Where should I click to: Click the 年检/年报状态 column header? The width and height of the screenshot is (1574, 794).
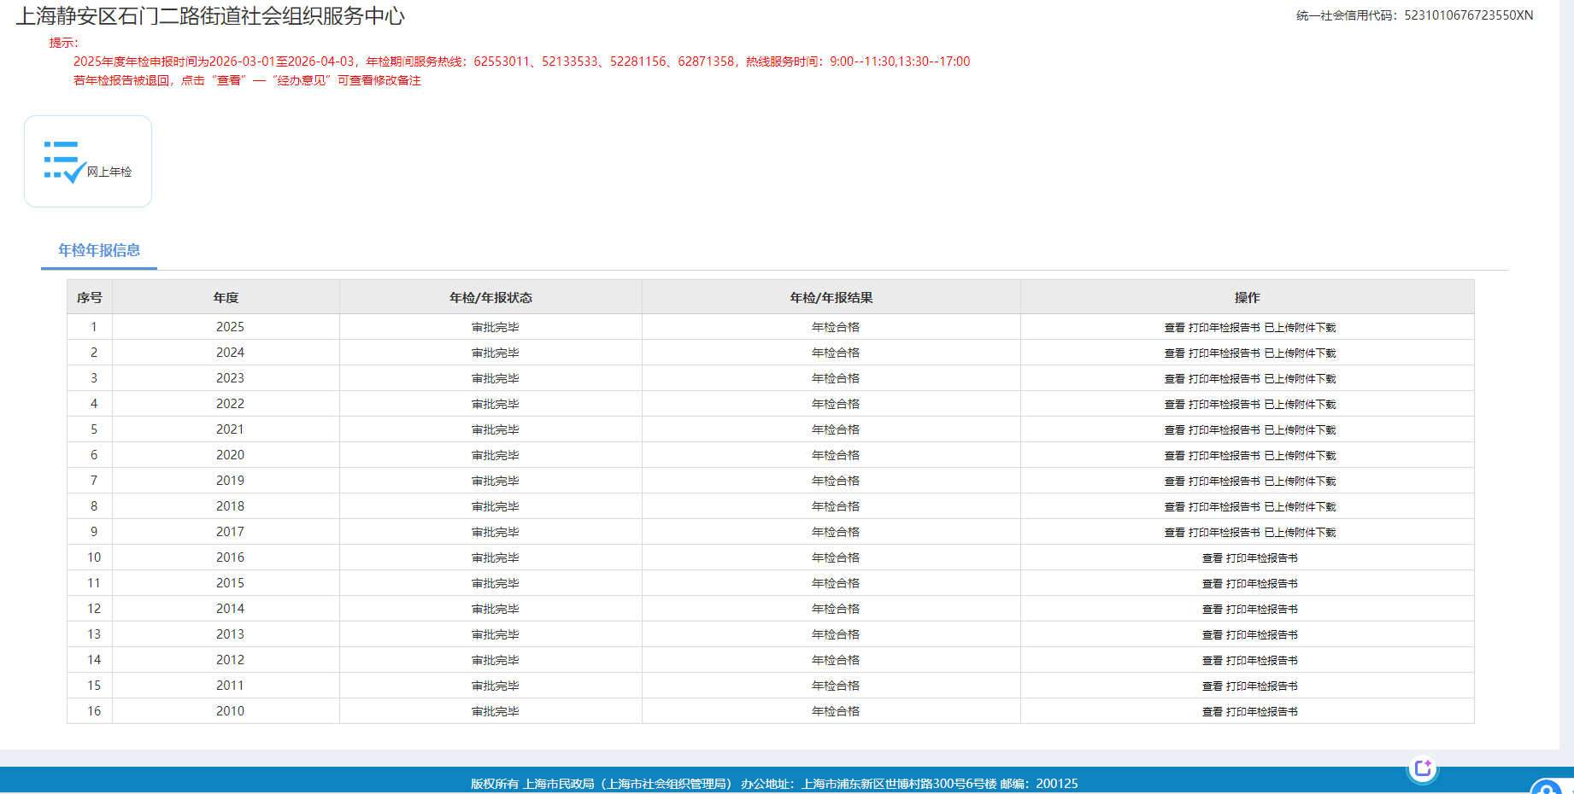point(490,297)
